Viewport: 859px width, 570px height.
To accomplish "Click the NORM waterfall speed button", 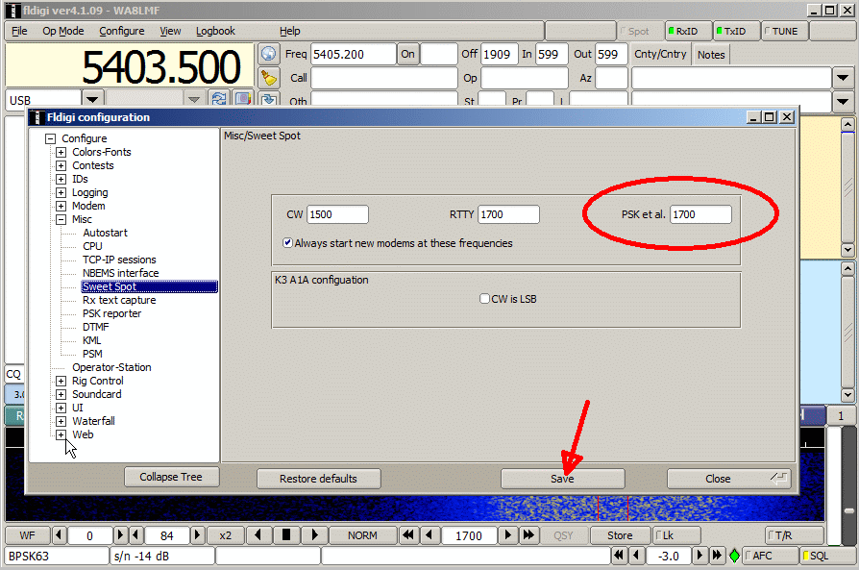I will 362,535.
